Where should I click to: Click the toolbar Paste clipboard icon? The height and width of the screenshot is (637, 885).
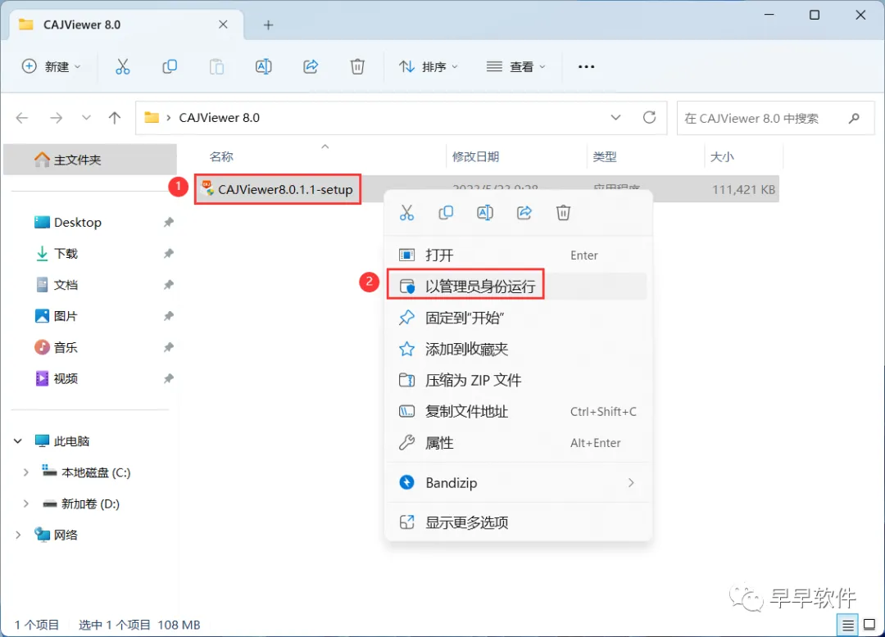coord(216,66)
